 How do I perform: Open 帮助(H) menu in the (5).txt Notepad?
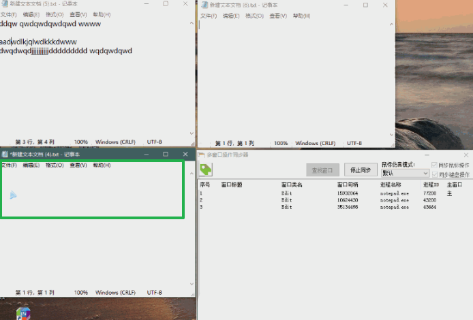click(x=102, y=14)
